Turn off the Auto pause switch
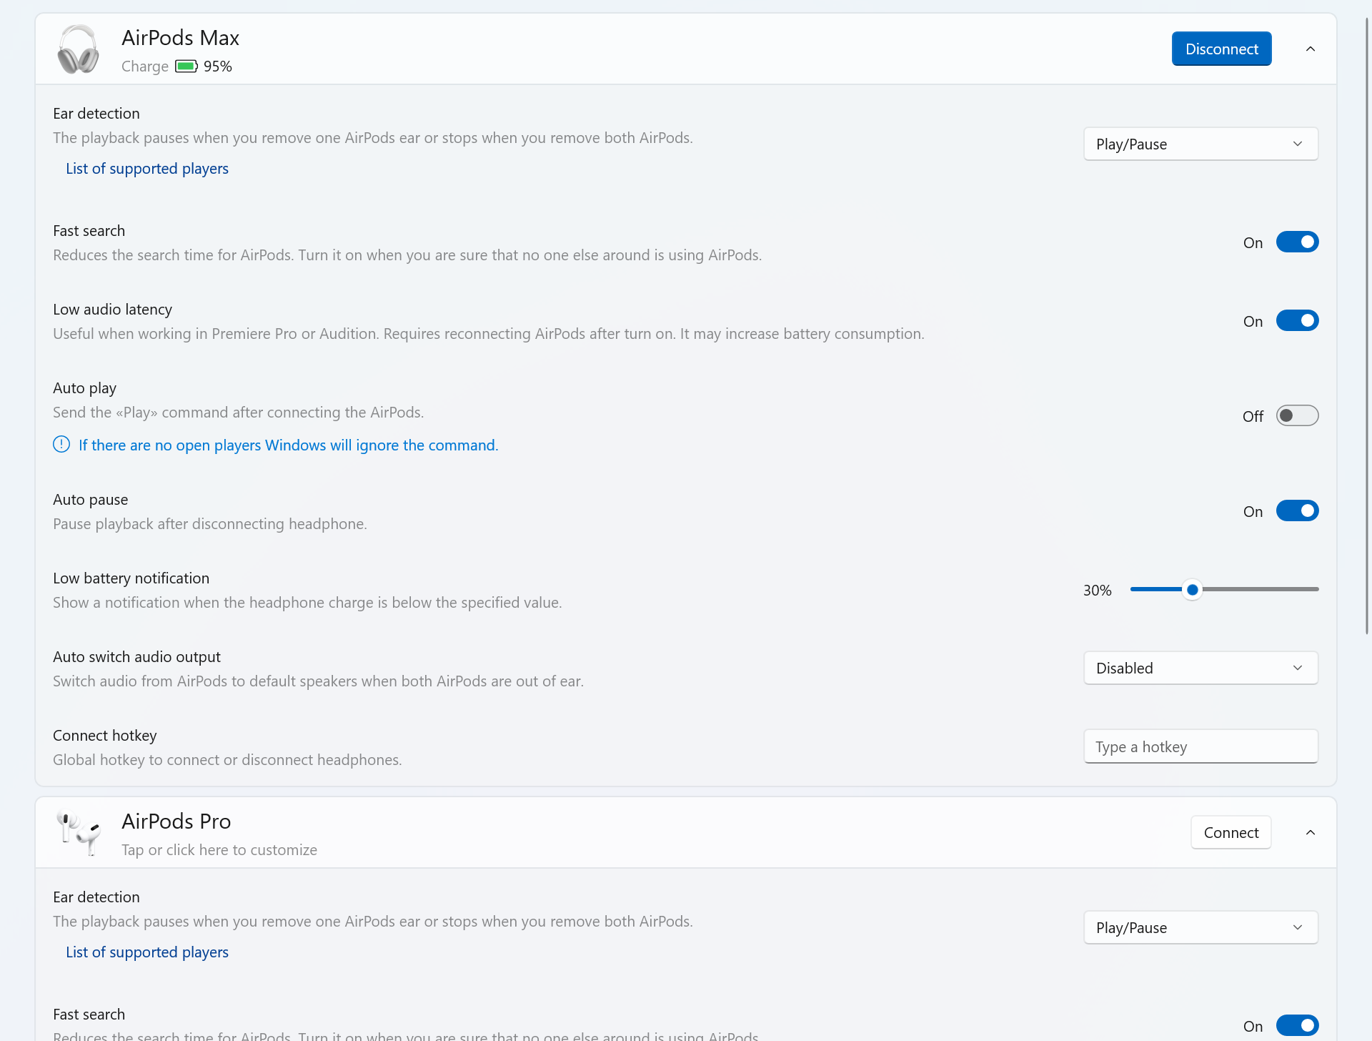This screenshot has width=1372, height=1041. (x=1296, y=511)
